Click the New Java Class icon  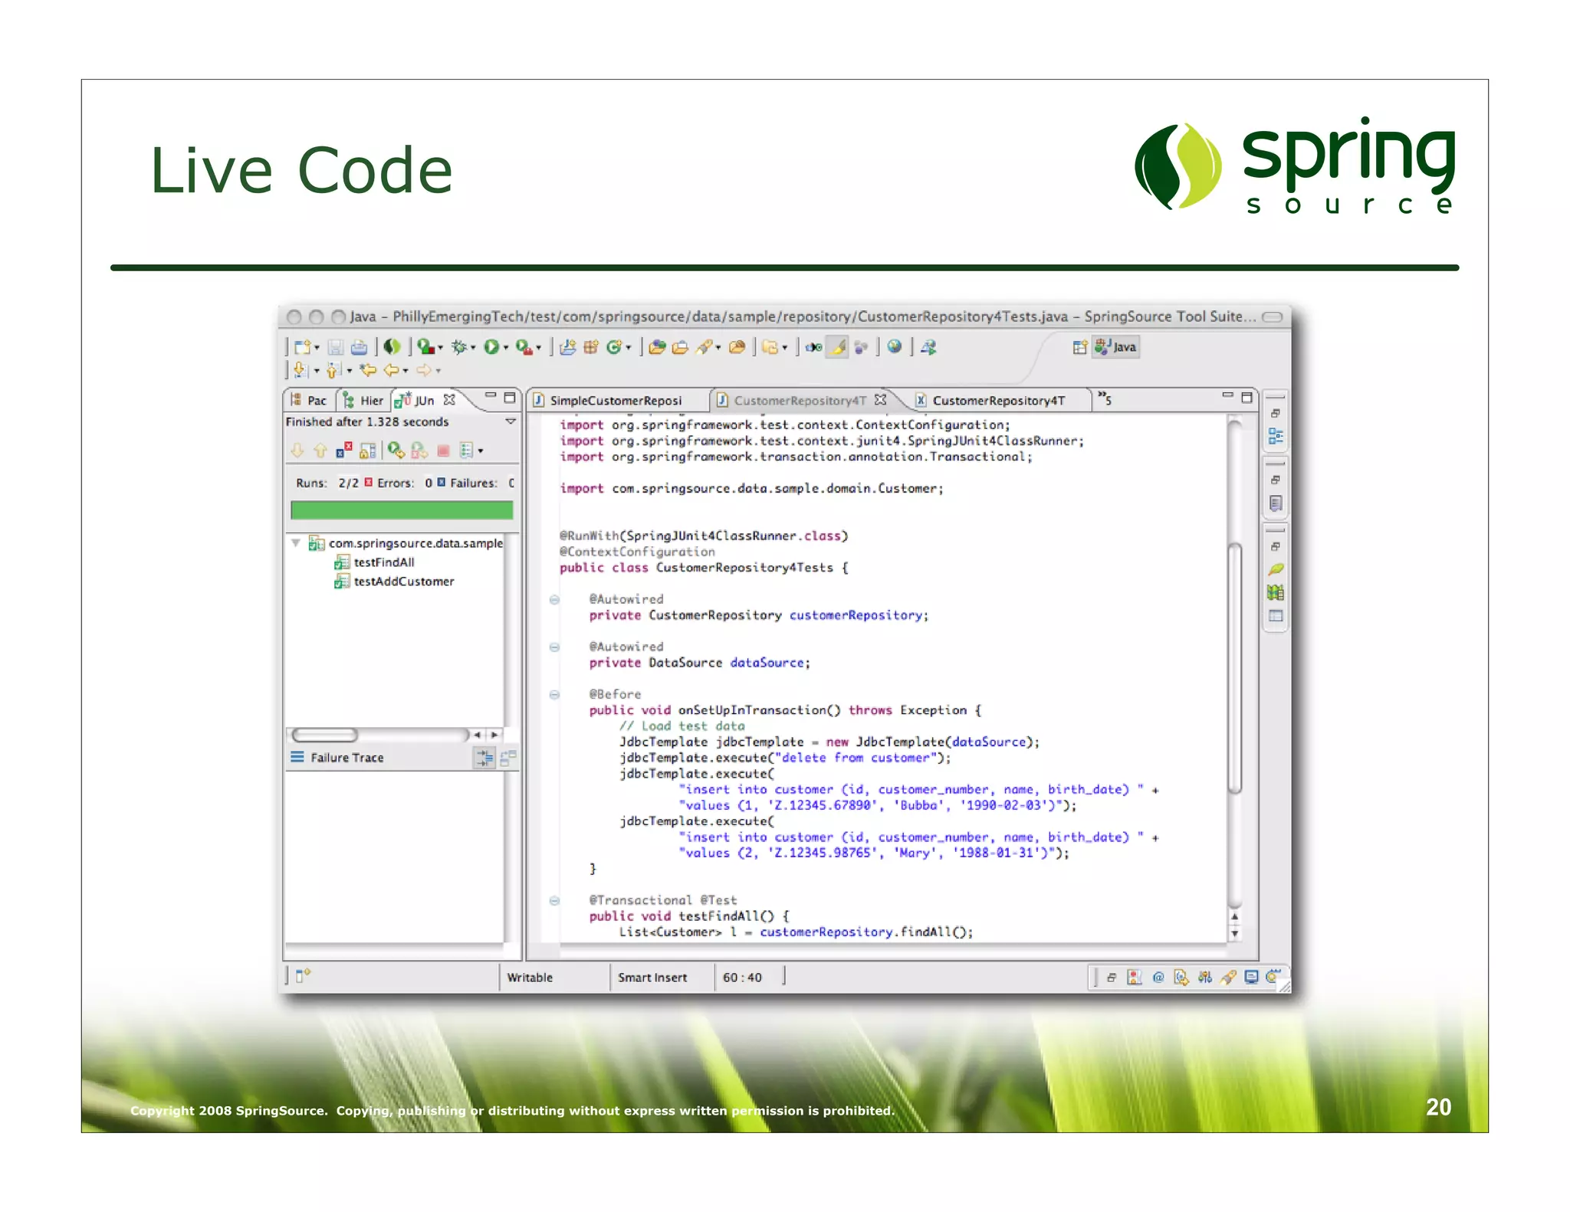pos(614,347)
